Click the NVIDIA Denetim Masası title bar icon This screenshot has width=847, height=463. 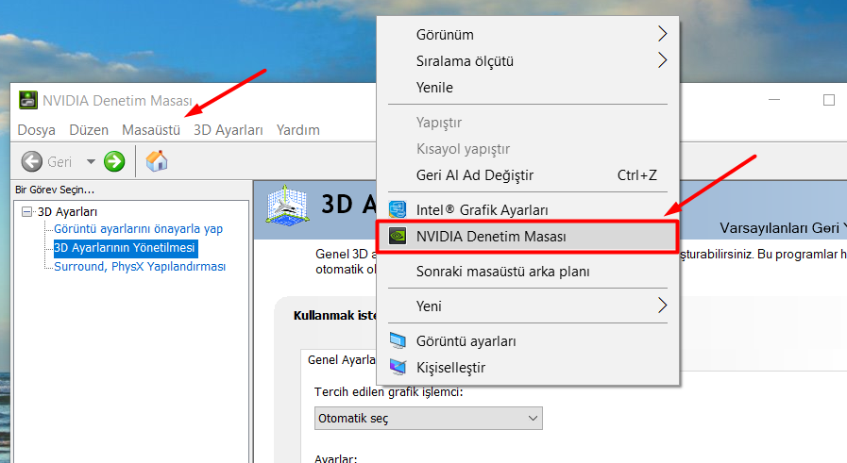coord(28,100)
